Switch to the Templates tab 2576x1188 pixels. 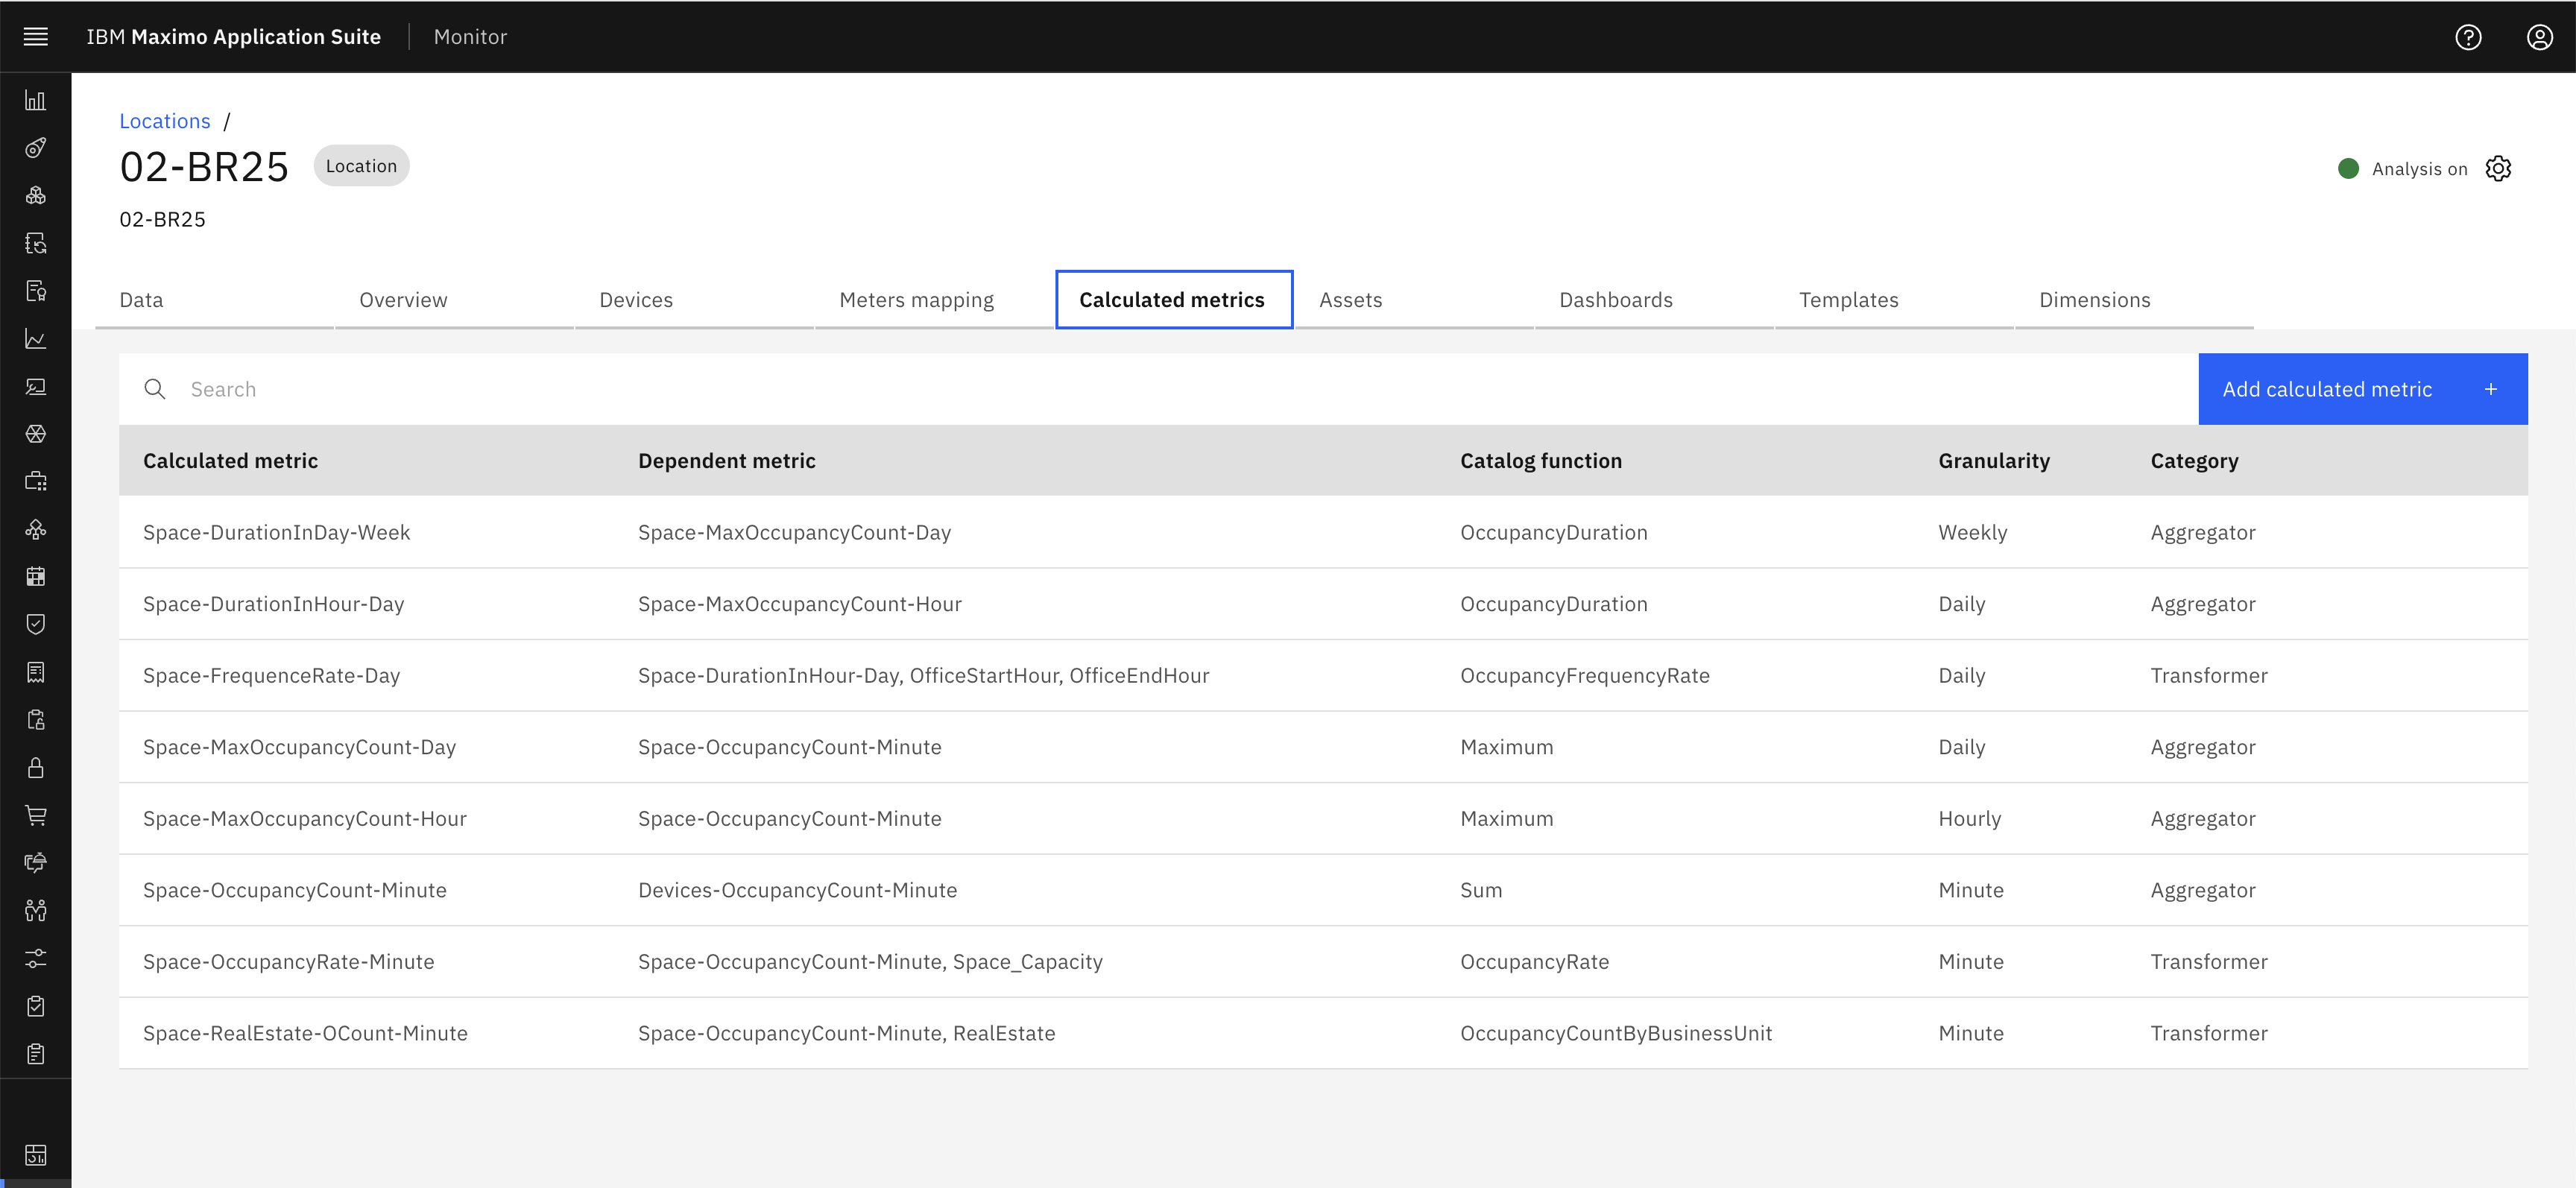(1895, 300)
